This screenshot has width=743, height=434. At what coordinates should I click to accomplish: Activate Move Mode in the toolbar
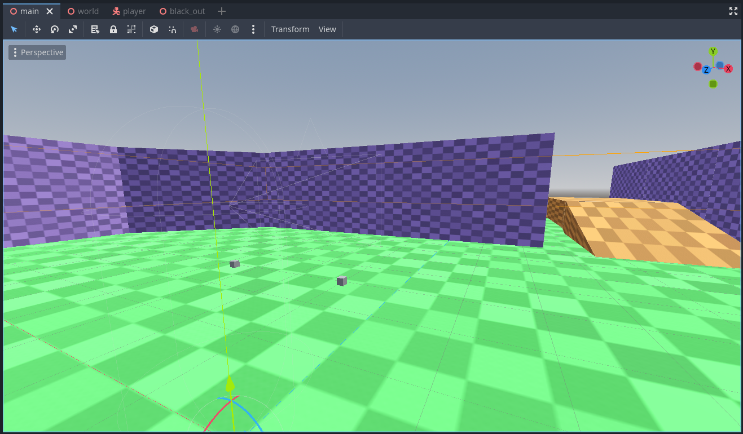[x=36, y=29]
